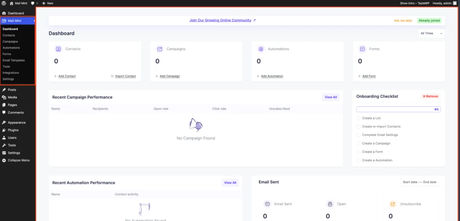The image size is (460, 221).
Task: Click the WordPress logo icon
Action: pos(4,3)
